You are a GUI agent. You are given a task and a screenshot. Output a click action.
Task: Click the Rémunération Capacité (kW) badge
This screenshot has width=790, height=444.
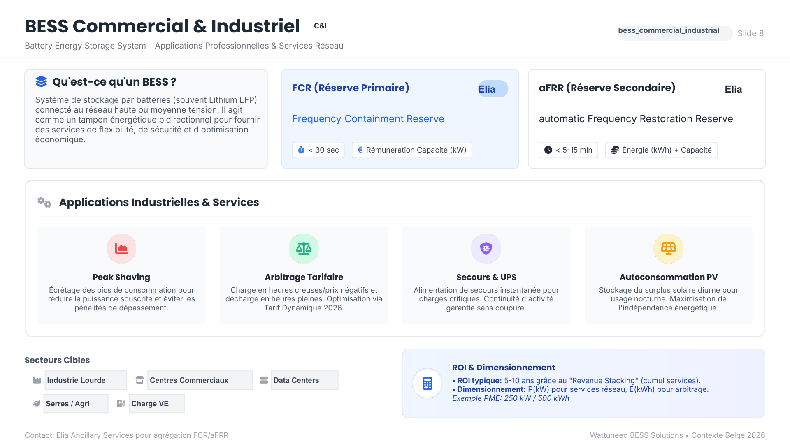point(412,150)
